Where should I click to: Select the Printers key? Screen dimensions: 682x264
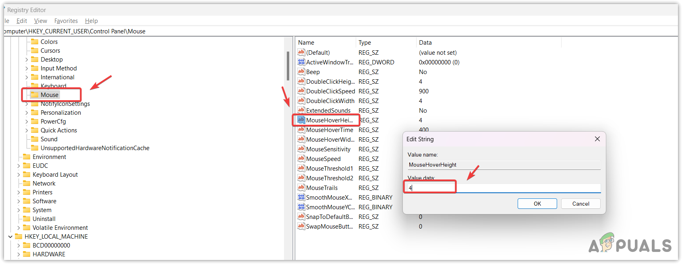(42, 192)
